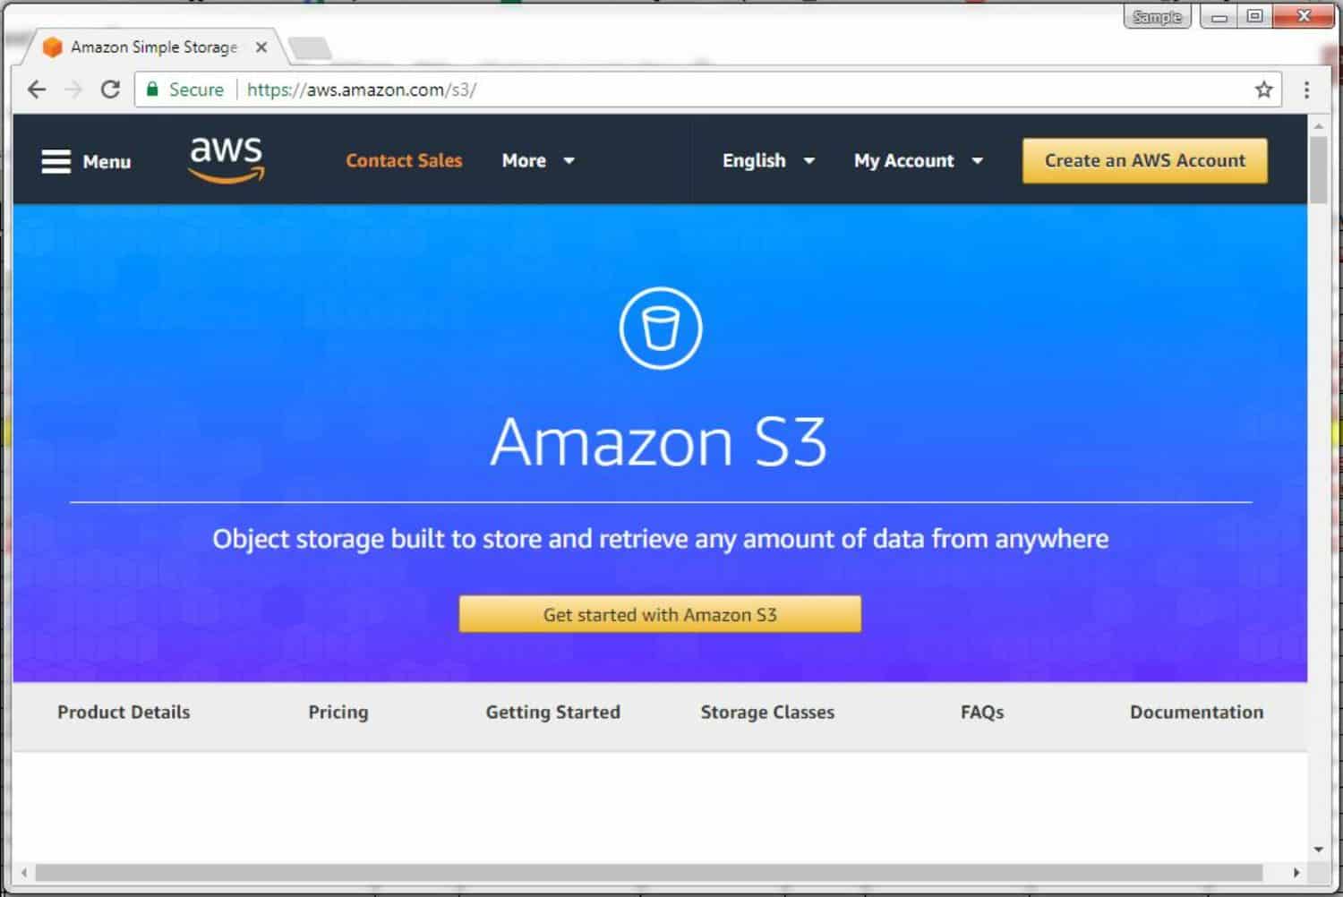
Task: Click the AWS logo
Action: click(227, 159)
